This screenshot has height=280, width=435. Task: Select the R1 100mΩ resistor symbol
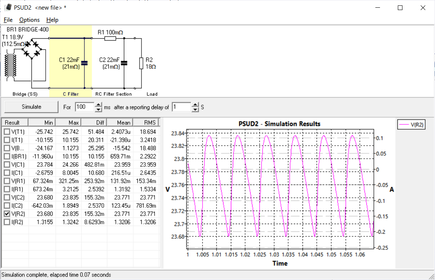(110, 39)
